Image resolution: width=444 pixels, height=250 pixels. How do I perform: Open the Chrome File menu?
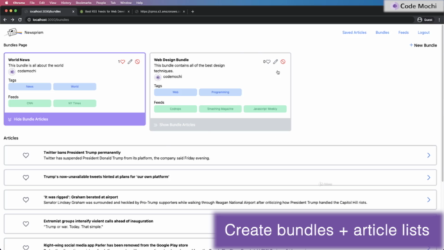coord(32,3)
